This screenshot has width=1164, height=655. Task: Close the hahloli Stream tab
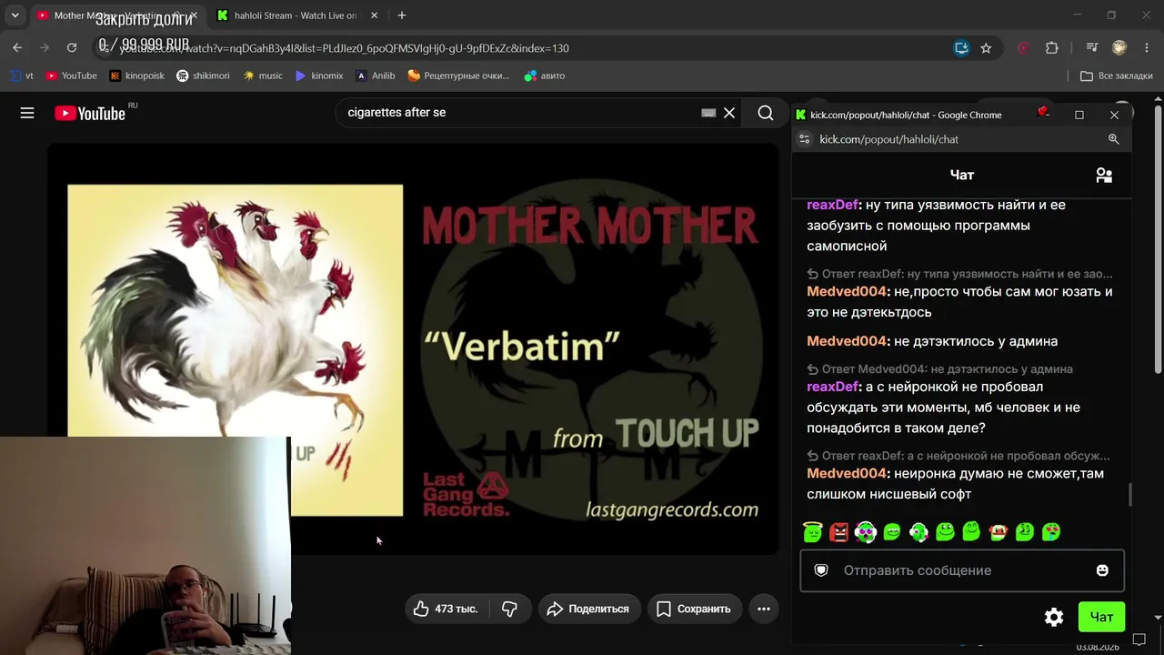(374, 15)
